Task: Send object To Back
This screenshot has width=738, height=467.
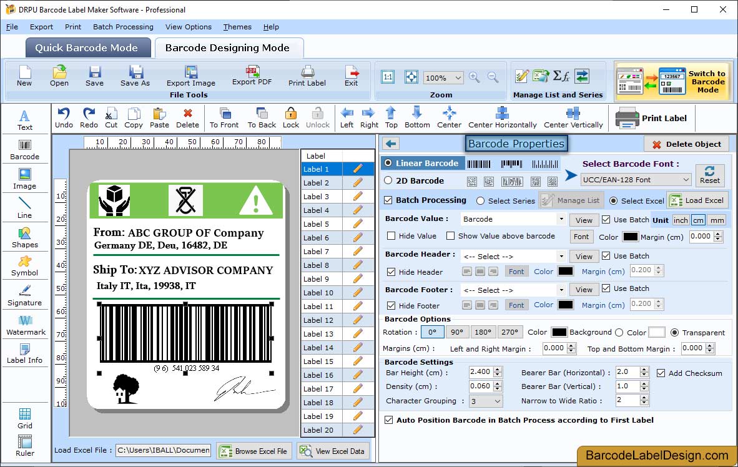Action: point(262,118)
